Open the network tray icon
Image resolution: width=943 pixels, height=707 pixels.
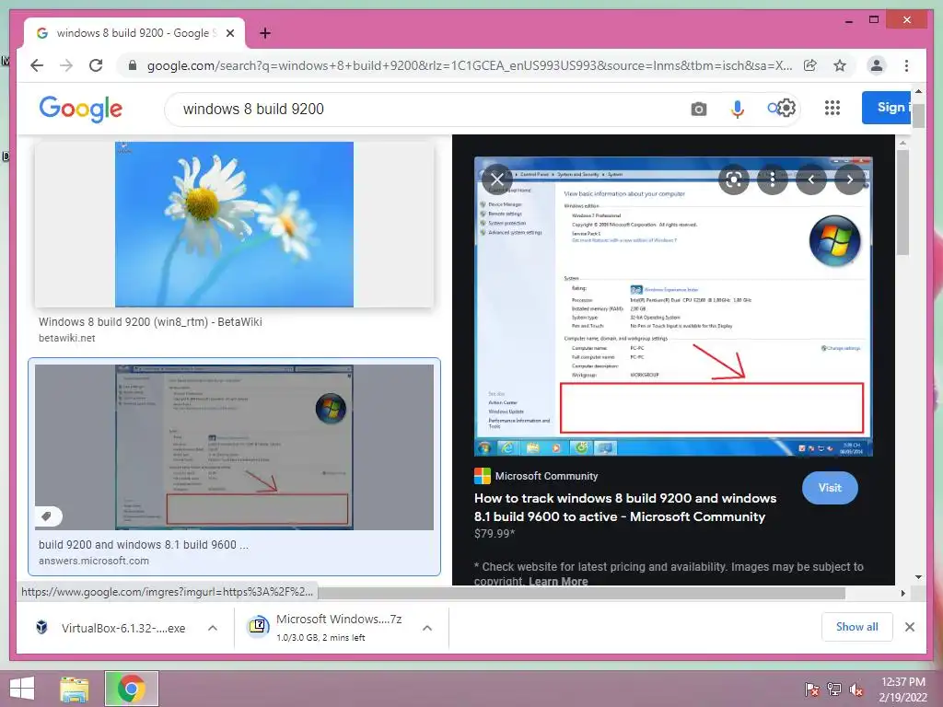834,690
